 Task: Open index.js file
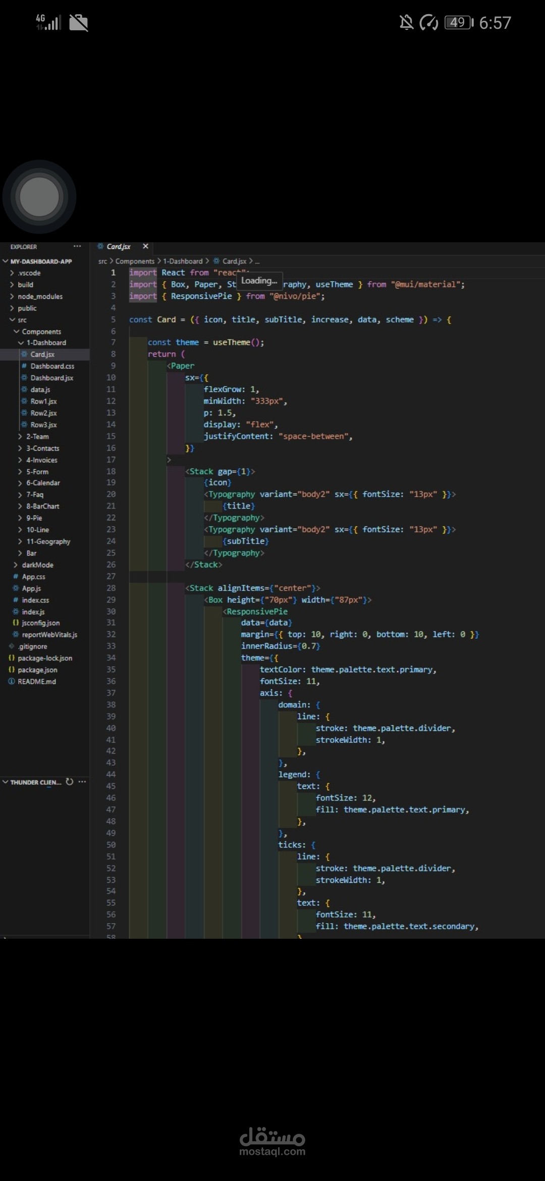point(33,612)
